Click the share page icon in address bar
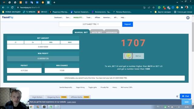Image resolution: width=194 pixels, height=109 pixels. coord(149,7)
